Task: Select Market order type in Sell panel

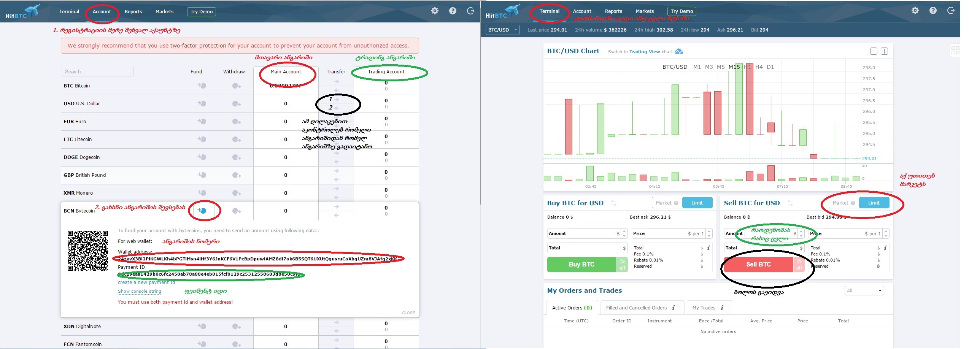Action: point(844,203)
